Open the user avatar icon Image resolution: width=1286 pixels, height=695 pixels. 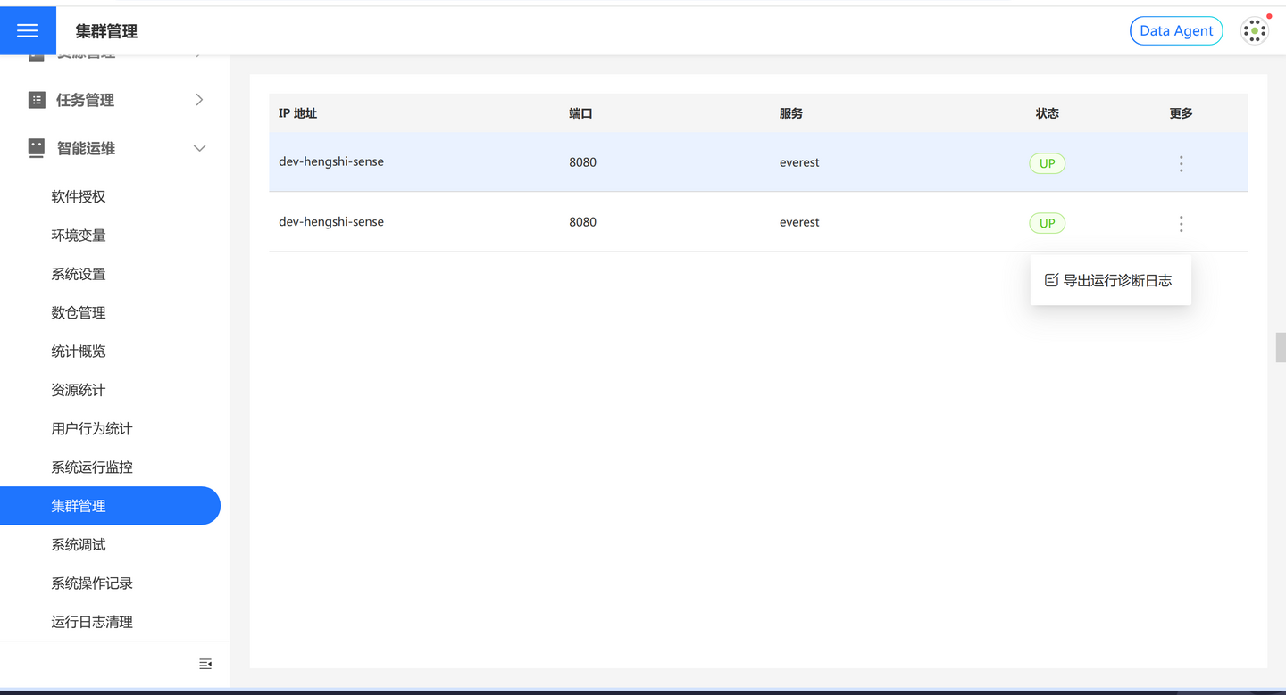[1254, 31]
